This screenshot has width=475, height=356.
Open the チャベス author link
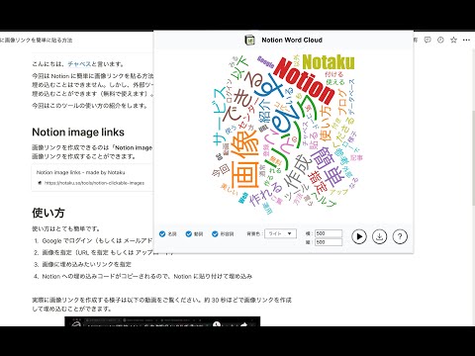click(x=79, y=64)
